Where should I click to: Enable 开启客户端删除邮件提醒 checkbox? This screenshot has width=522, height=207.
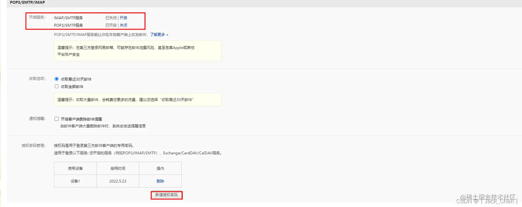57,119
